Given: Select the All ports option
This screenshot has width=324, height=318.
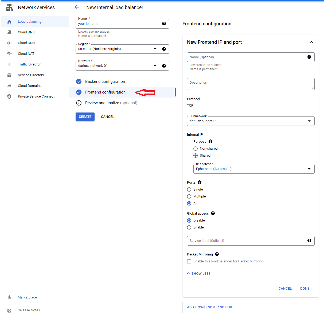Looking at the screenshot, I should pyautogui.click(x=189, y=203).
